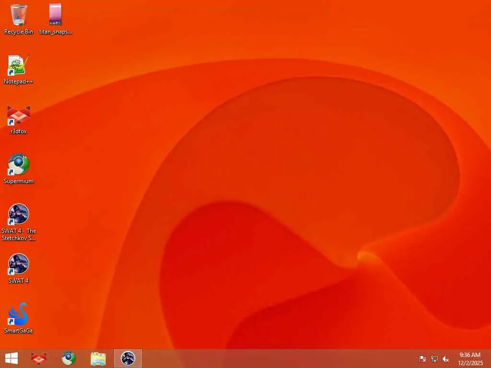Select the SWAT 4 desktop shortcut
Image resolution: width=491 pixels, height=368 pixels.
(x=19, y=268)
